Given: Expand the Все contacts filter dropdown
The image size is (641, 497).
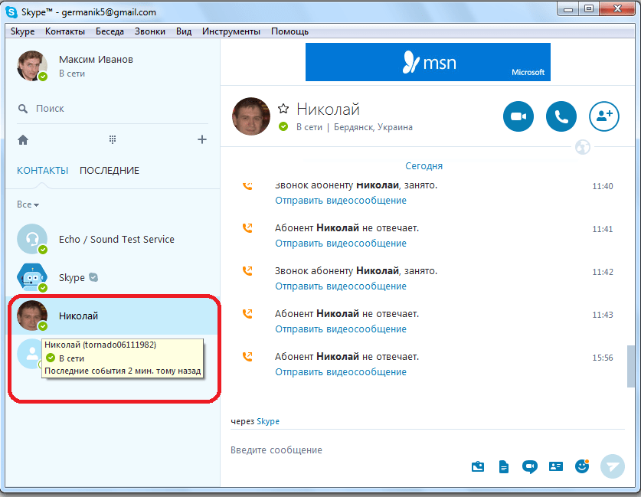Looking at the screenshot, I should click(28, 205).
